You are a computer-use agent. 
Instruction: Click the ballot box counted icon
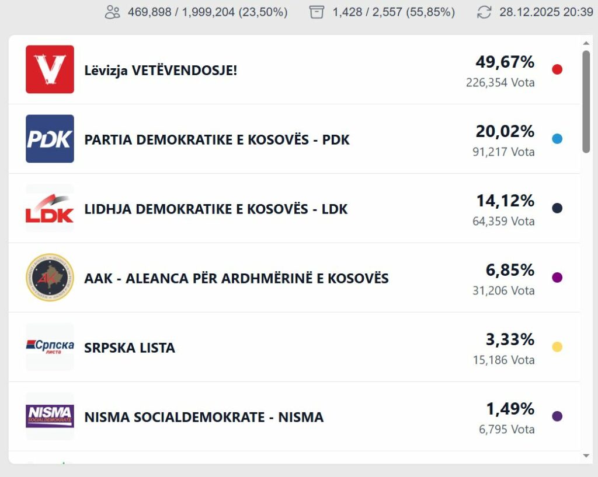click(x=317, y=12)
